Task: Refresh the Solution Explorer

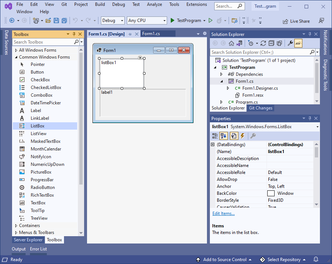Action: click(x=263, y=43)
